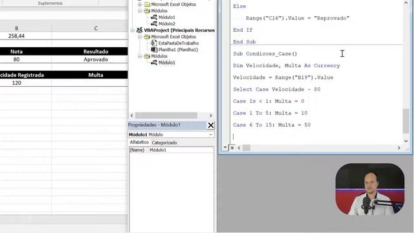Click the End If code line
This screenshot has height=233, width=414.
243,30
